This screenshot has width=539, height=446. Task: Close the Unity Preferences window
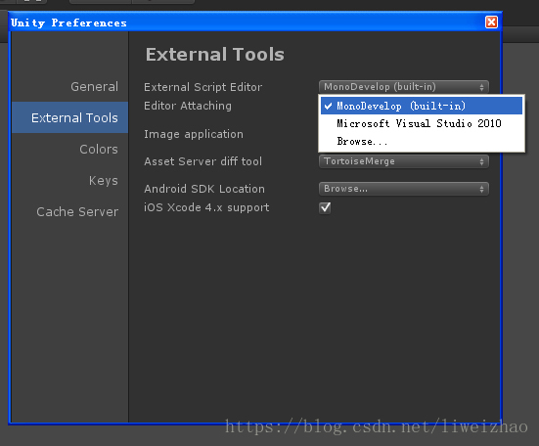[491, 22]
